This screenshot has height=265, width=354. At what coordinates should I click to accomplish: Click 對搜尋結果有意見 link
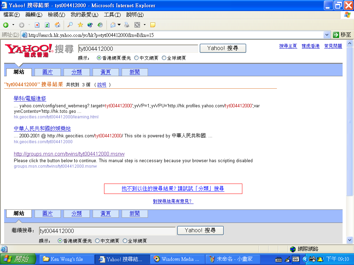coord(173,201)
